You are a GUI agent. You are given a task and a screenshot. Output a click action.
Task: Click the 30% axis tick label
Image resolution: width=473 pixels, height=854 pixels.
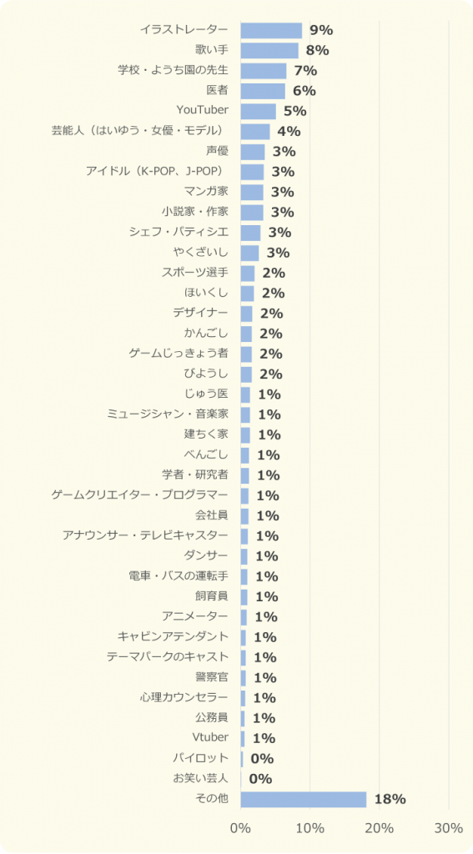point(449,828)
